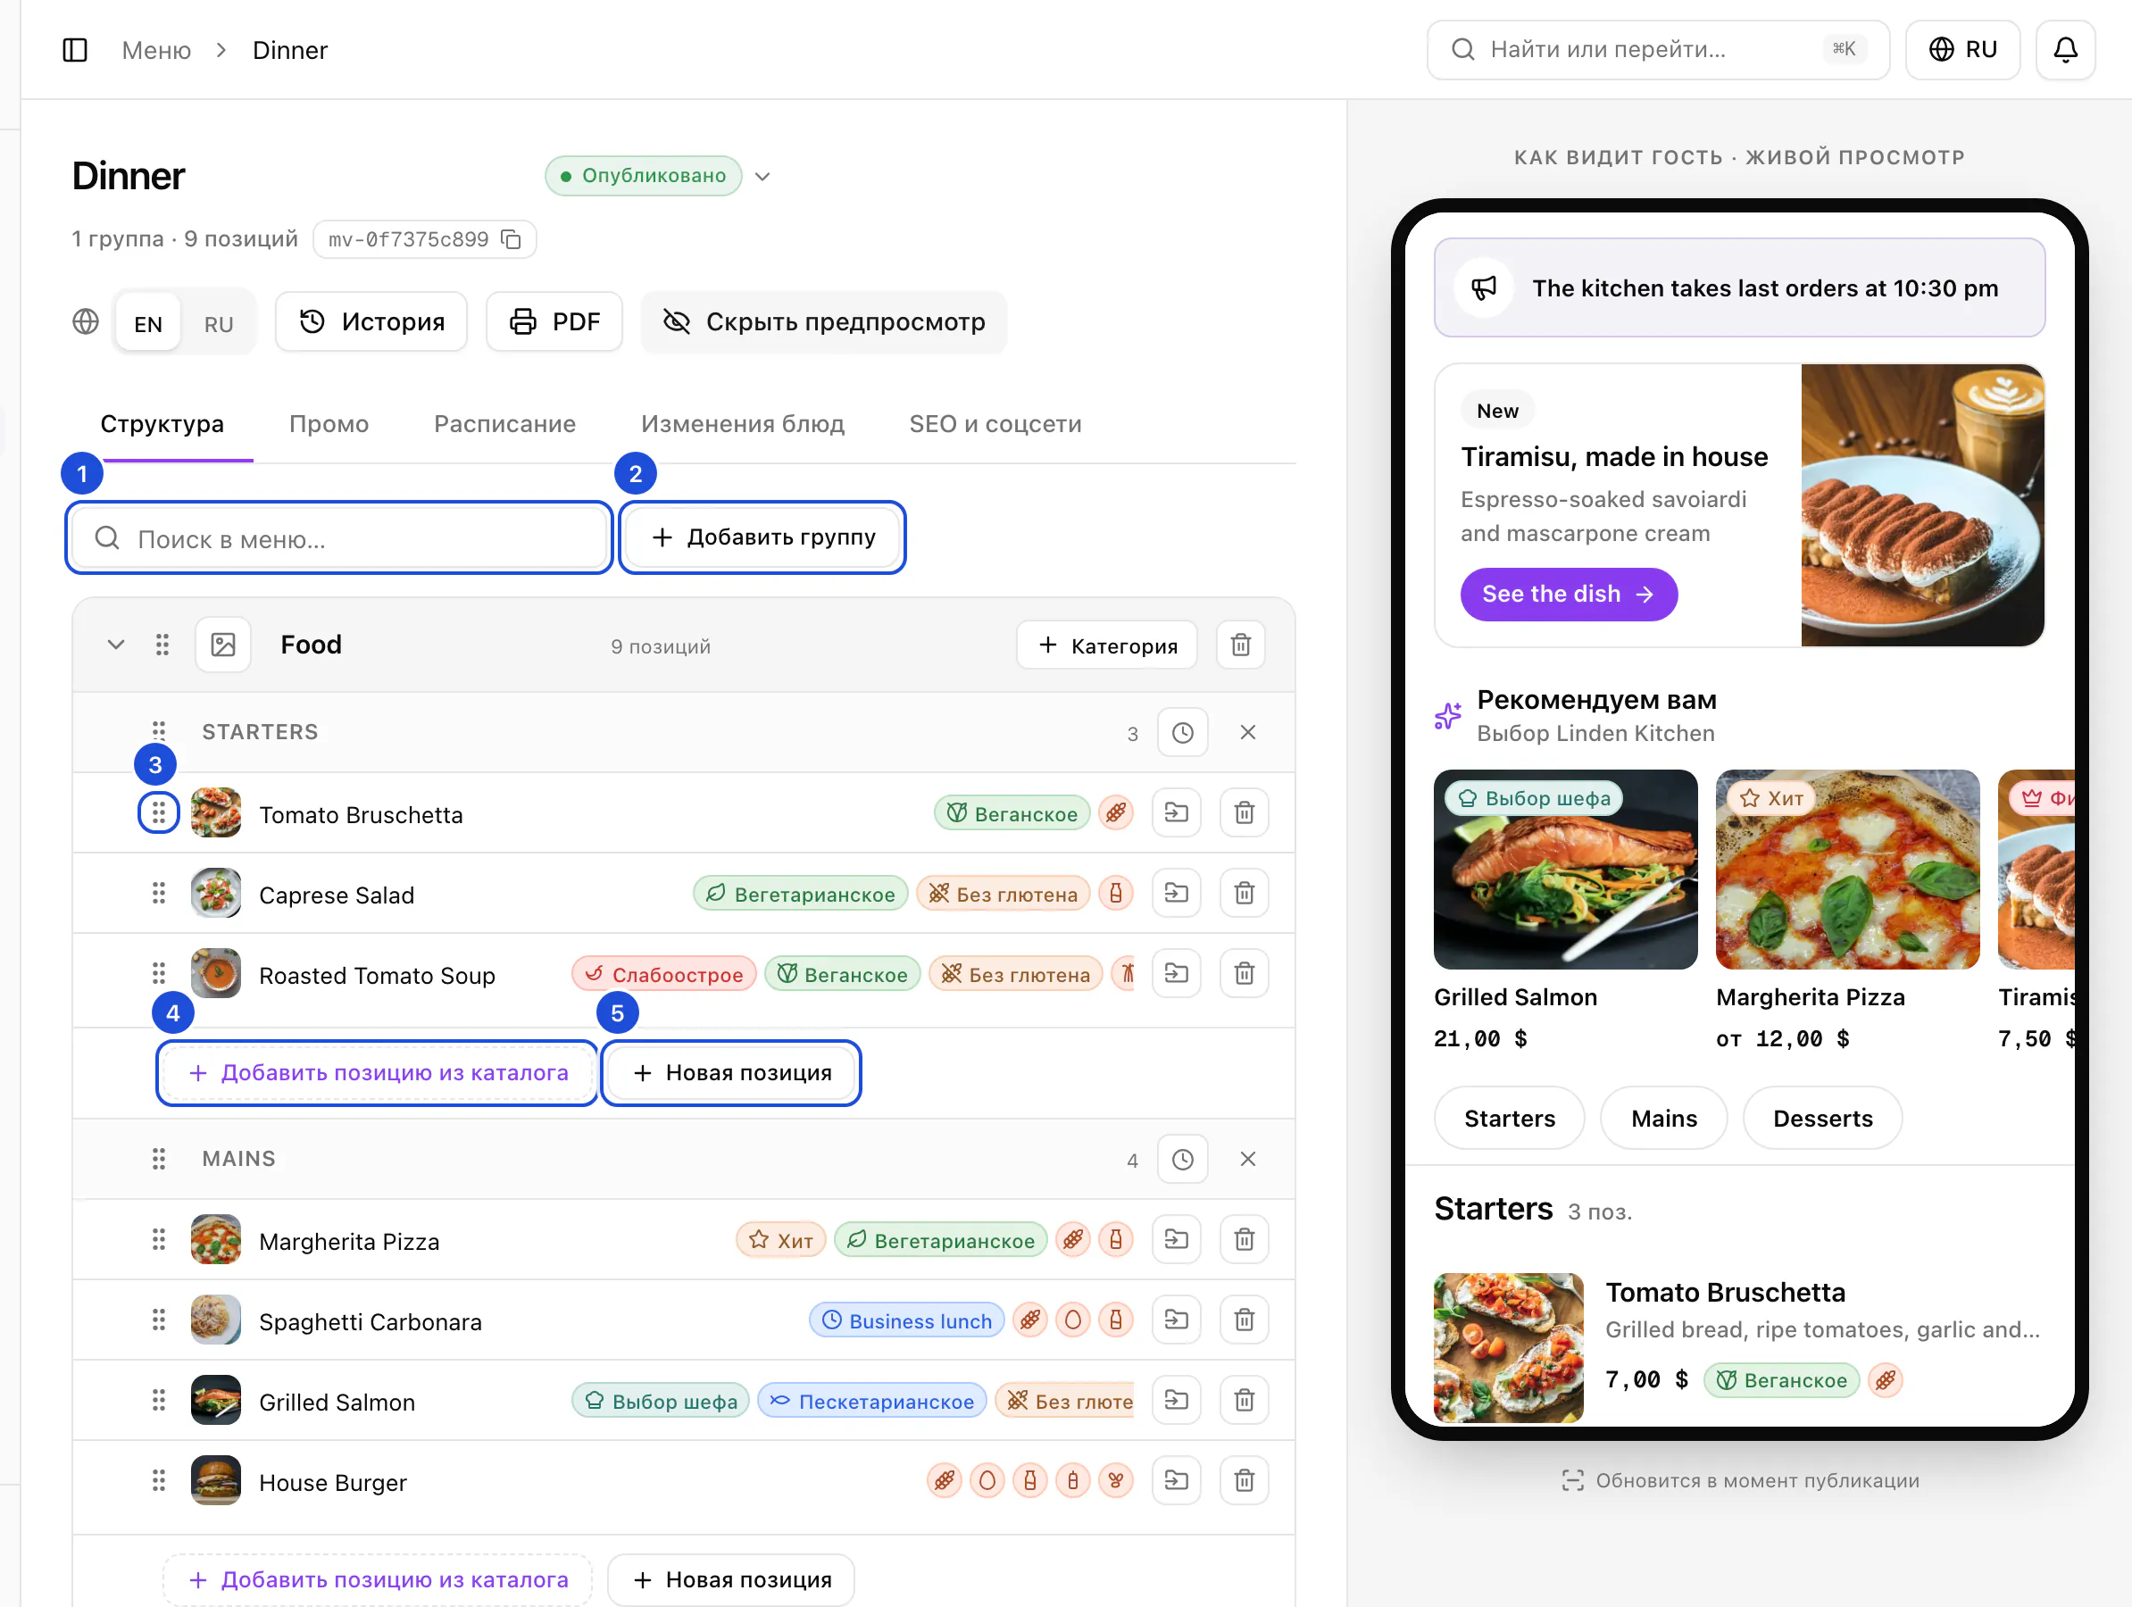Open the schedule clock for MAINS category
2132x1607 pixels.
tap(1183, 1160)
